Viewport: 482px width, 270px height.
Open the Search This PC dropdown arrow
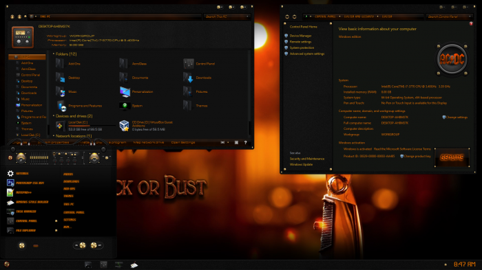pyautogui.click(x=247, y=16)
